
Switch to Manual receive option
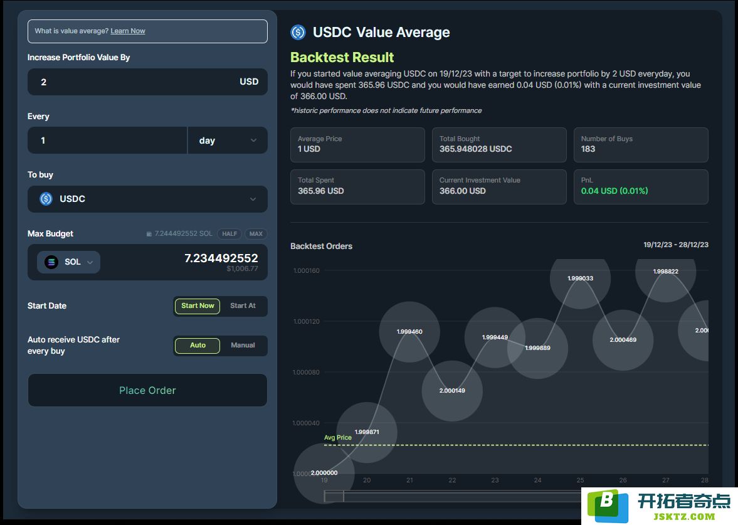click(x=243, y=345)
